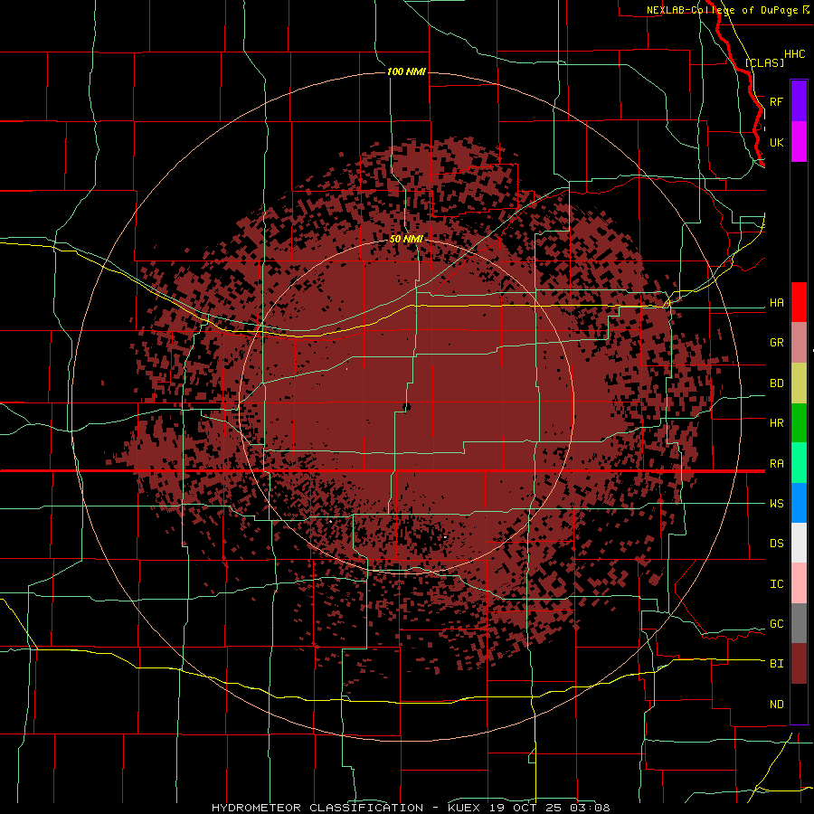Screen dimensions: 814x814
Task: Click the GR legend label
Action: coord(776,343)
